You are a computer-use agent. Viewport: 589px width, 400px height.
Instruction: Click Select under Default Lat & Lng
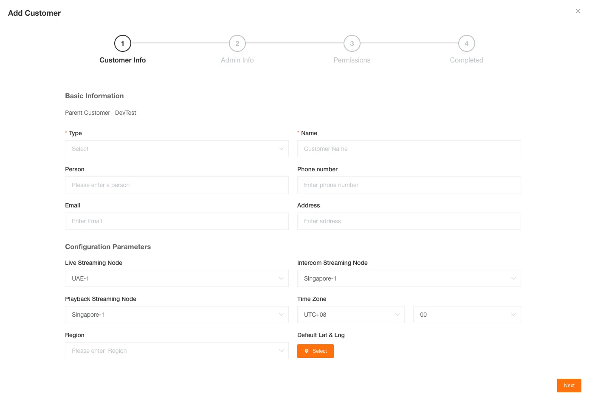coord(316,351)
